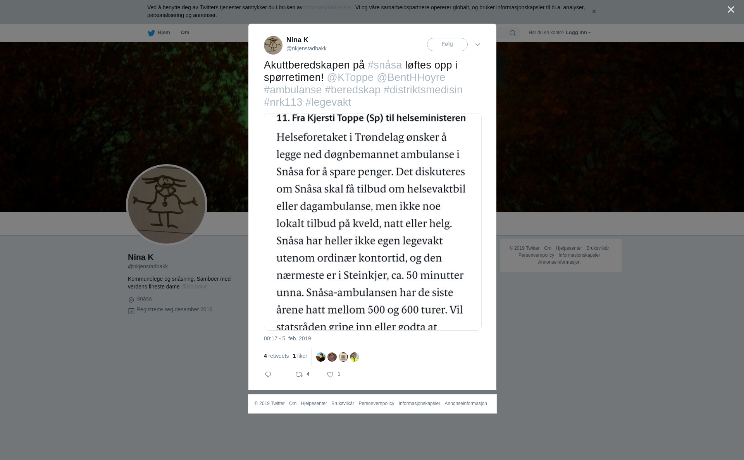Open the tweet's attached image of the question text
Screen dimensions: 744x460
click(x=373, y=222)
